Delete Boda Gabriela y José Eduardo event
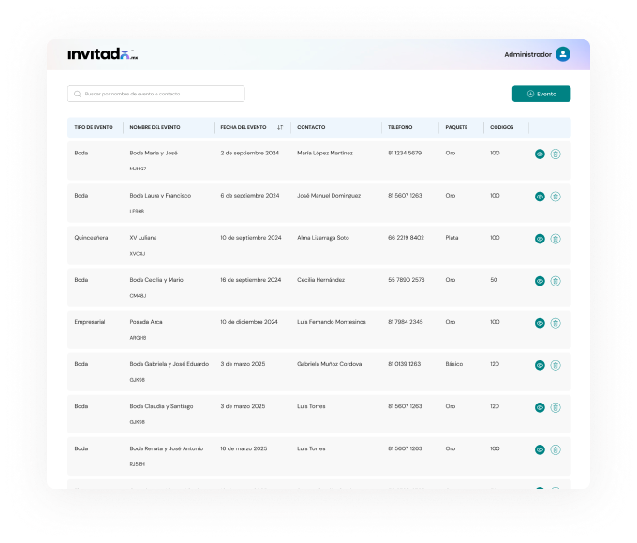Image resolution: width=637 pixels, height=543 pixels. pos(556,365)
